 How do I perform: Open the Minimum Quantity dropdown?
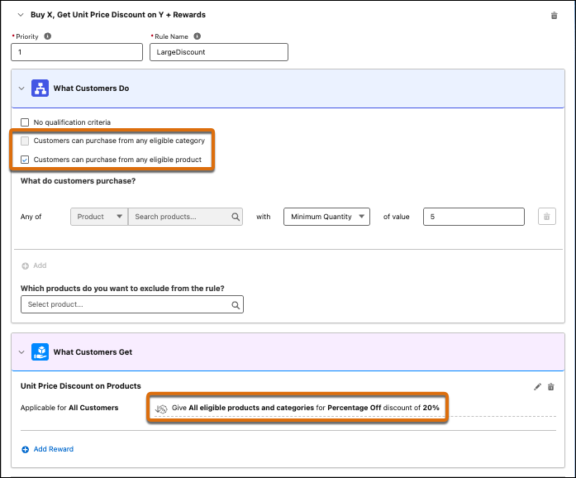326,217
